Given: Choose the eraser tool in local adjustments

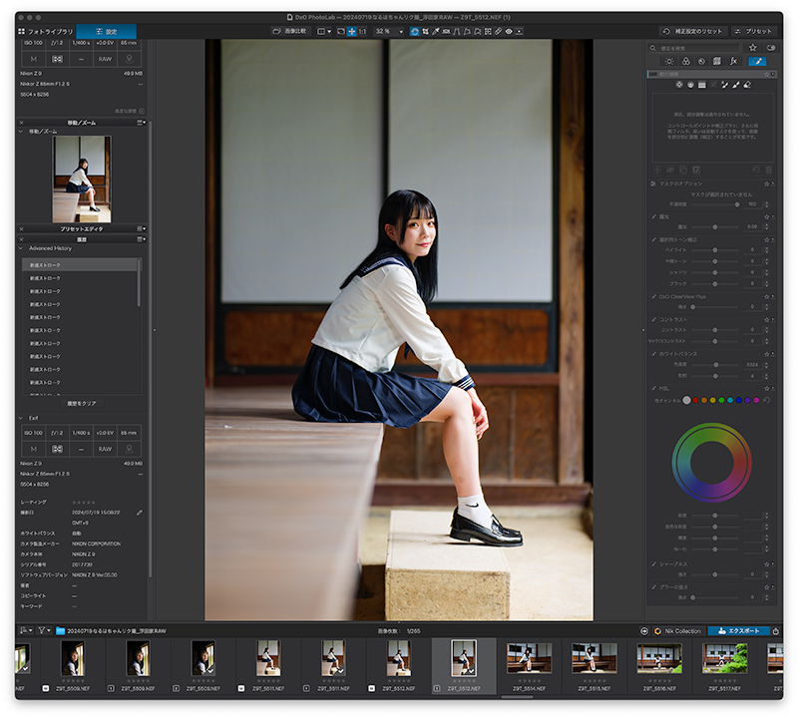Looking at the screenshot, I should 747,85.
